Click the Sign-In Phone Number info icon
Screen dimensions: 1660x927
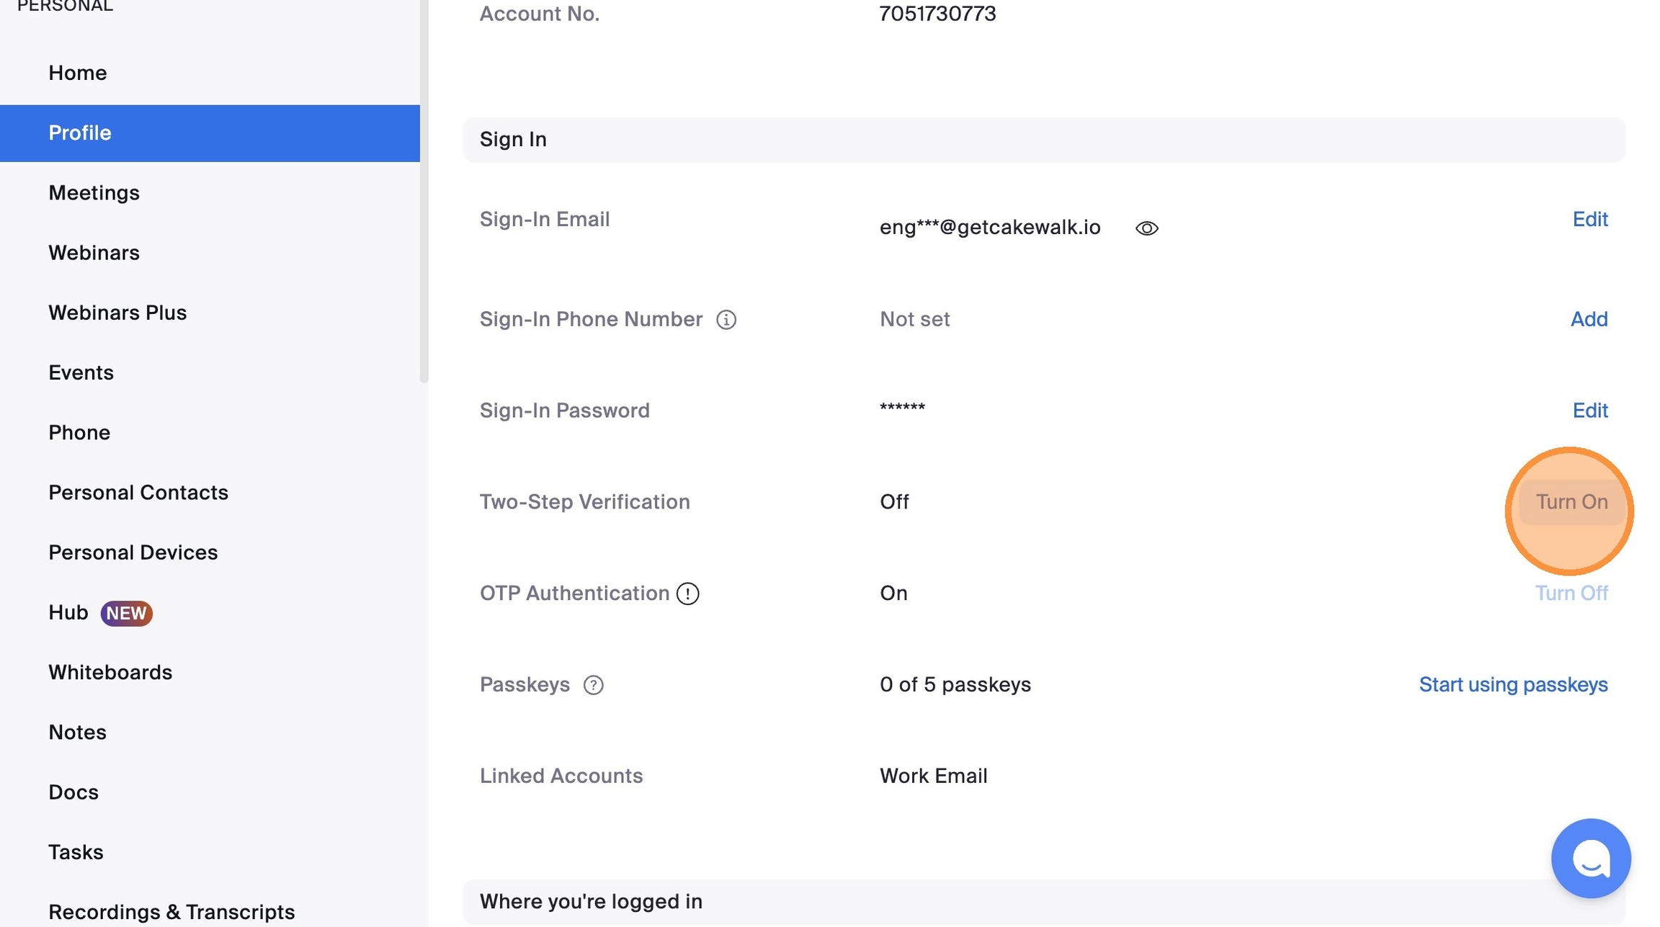click(726, 320)
